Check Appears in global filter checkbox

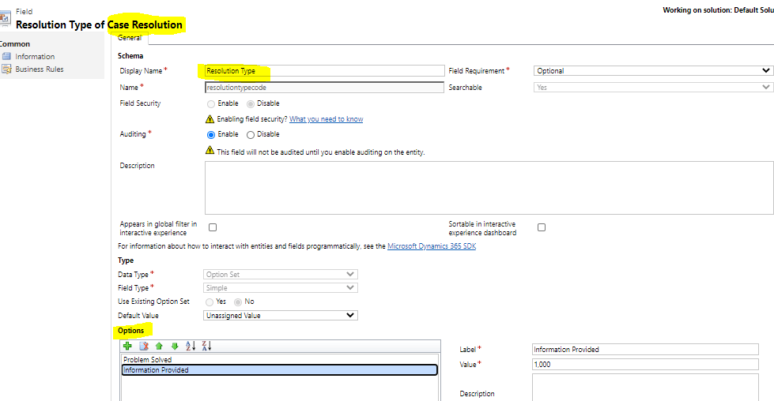pyautogui.click(x=213, y=227)
